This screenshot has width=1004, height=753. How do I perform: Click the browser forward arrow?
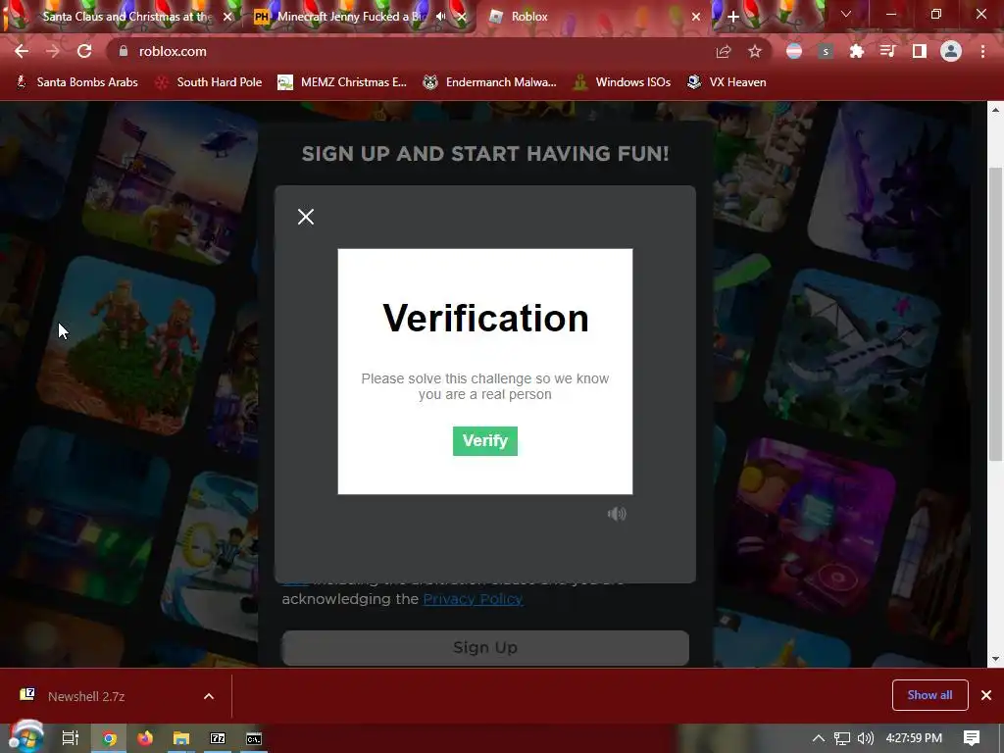click(53, 51)
